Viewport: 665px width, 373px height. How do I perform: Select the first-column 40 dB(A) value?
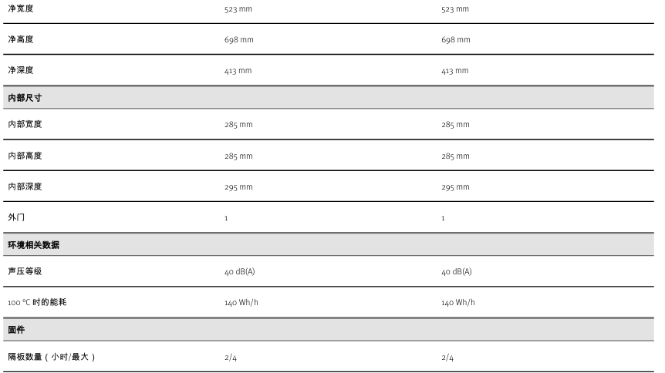[x=240, y=272]
